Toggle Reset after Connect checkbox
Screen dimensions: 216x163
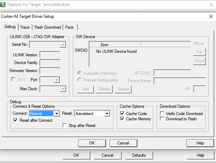(x=15, y=120)
